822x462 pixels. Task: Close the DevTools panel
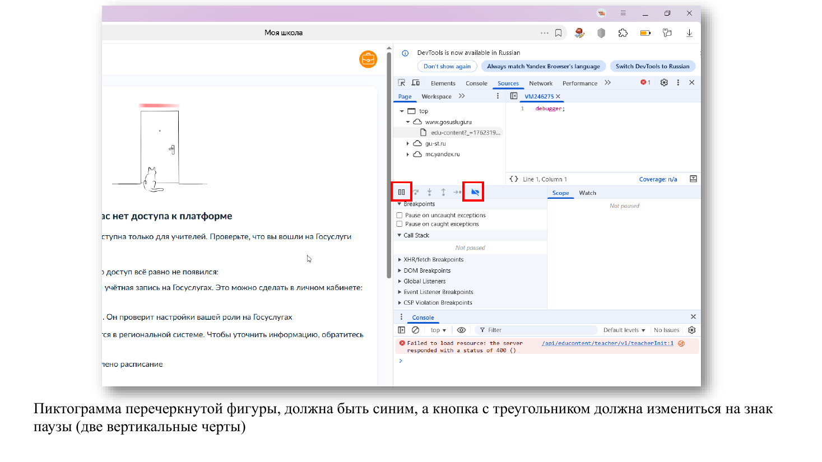(692, 82)
